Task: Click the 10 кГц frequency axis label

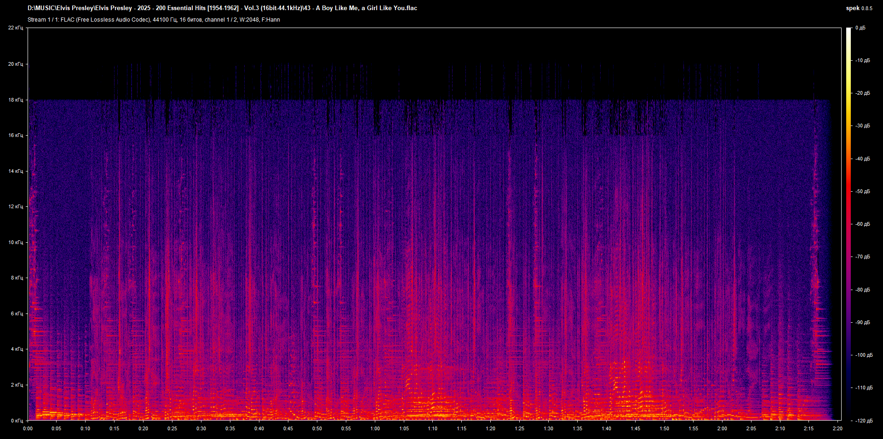Action: (x=16, y=242)
